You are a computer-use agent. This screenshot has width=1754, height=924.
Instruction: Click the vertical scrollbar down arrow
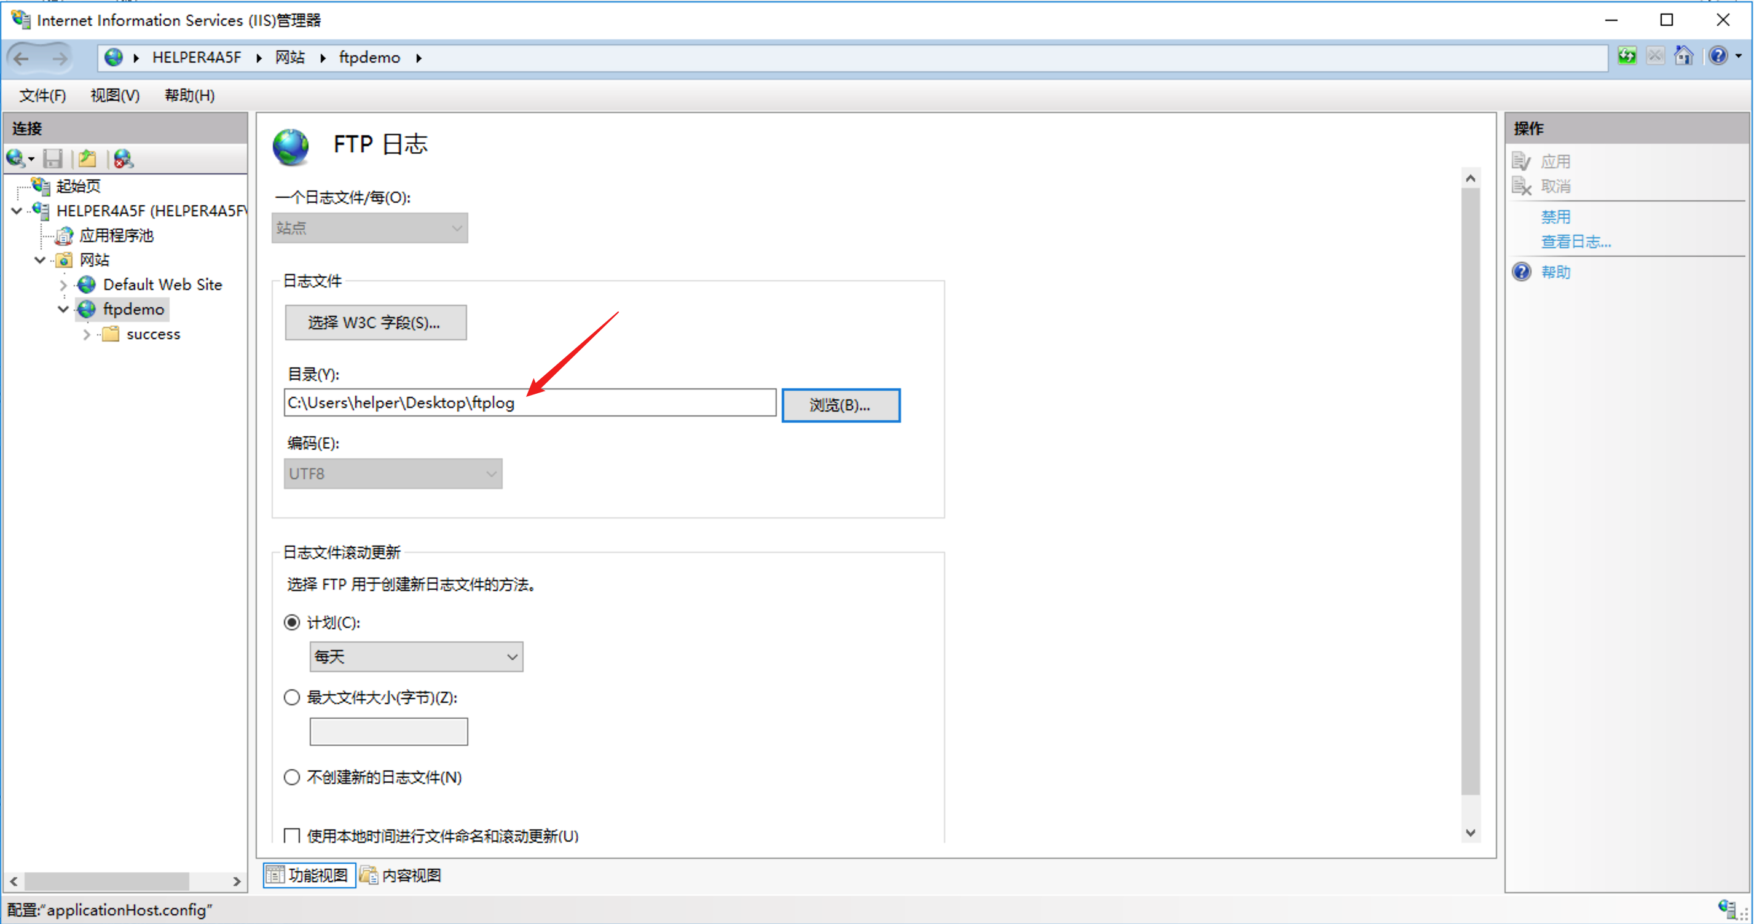click(1470, 832)
